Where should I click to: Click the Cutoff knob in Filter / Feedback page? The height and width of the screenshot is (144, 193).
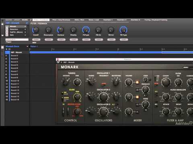point(36,30)
